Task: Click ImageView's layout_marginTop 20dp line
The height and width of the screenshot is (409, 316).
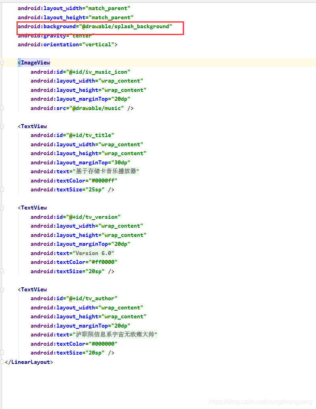Action: (80, 99)
